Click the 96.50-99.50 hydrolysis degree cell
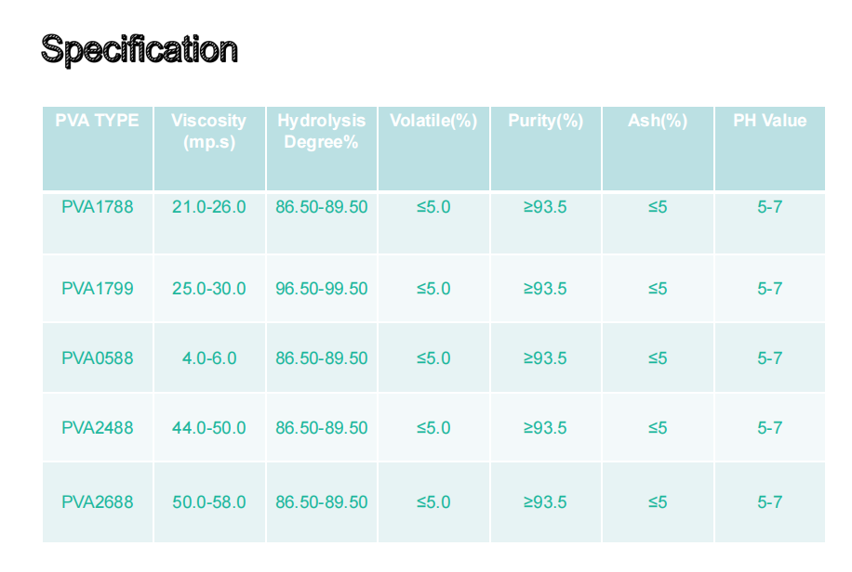This screenshot has height=572, width=852. tap(322, 289)
